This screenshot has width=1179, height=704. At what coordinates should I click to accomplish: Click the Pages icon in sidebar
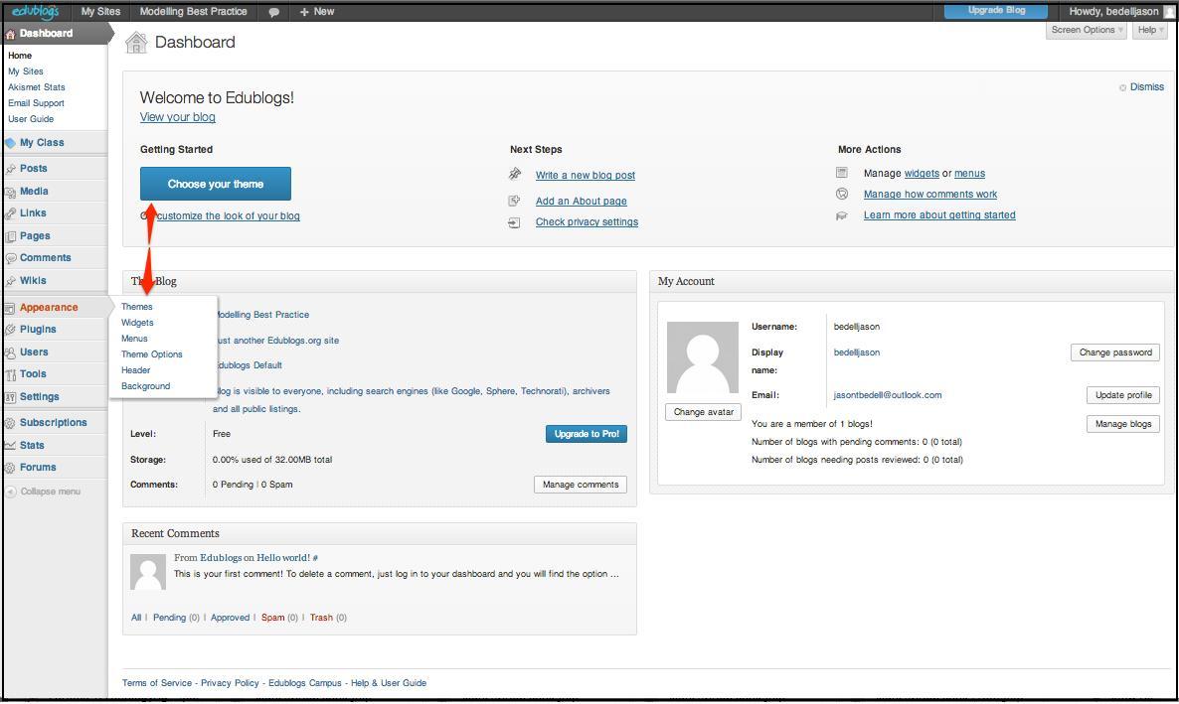(11, 236)
